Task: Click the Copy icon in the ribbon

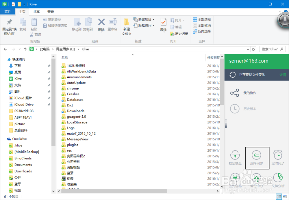Action: click(x=23, y=22)
